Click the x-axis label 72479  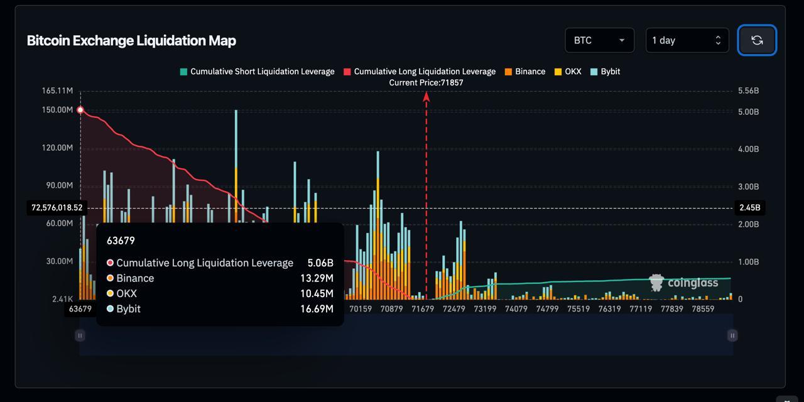point(454,308)
